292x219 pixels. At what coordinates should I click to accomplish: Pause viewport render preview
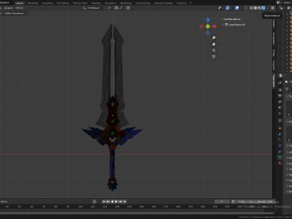(x=273, y=8)
